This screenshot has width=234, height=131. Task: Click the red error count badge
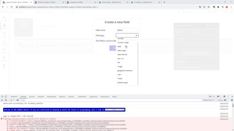pos(210,96)
